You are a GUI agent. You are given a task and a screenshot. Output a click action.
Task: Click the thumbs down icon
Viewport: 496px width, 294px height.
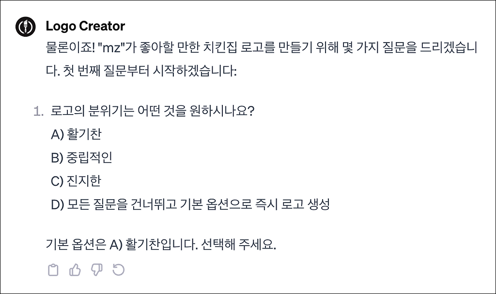97,270
